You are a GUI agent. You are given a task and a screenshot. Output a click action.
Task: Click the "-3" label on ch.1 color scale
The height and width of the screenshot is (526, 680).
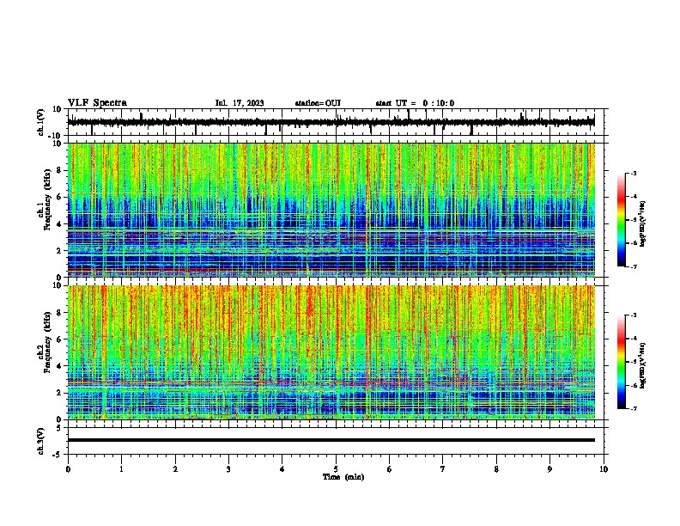tap(634, 174)
